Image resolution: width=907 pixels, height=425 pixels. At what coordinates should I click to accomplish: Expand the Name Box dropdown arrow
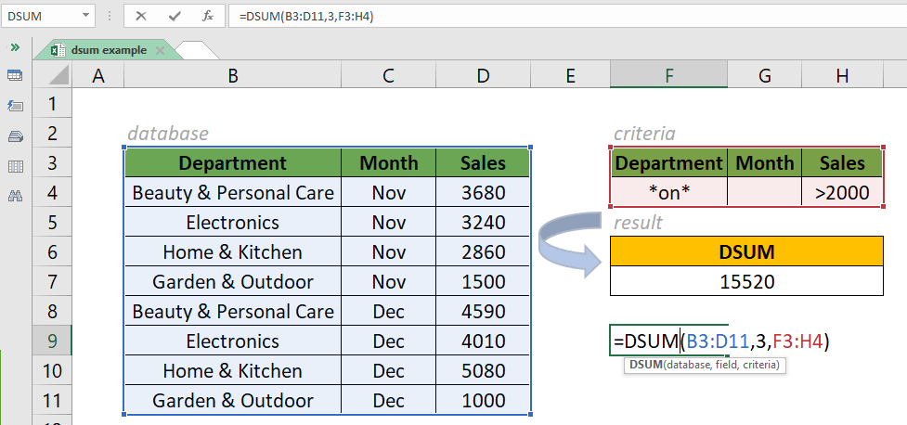click(84, 16)
